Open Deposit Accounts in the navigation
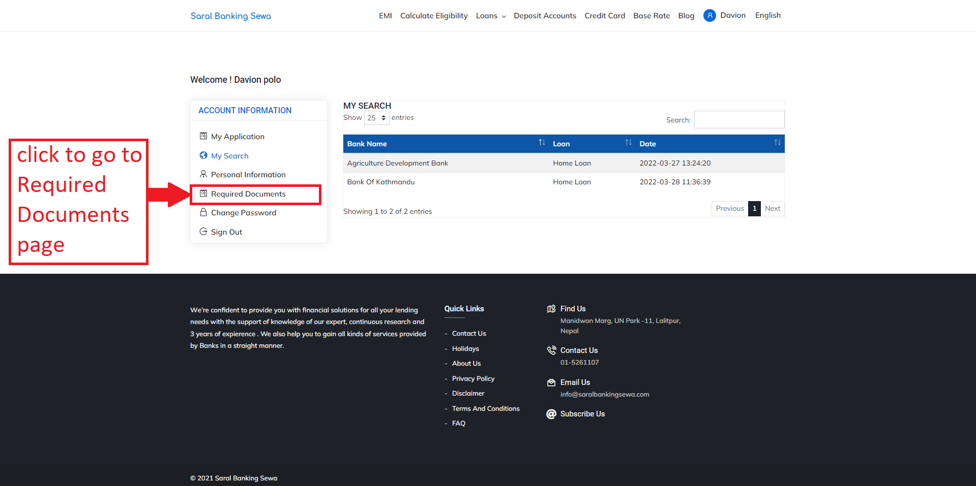976x486 pixels. [x=545, y=16]
